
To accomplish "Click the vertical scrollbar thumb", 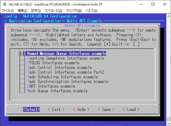I will tap(168, 119).
